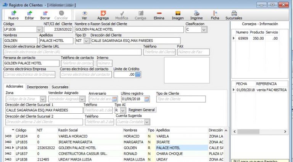Click the Imagen toolbar icon

178,13
